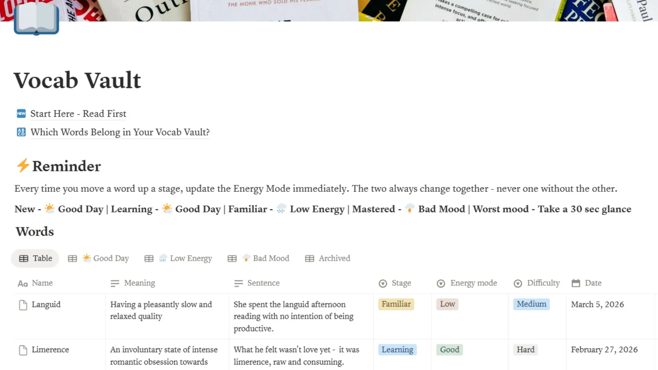Open Start Here - Read First link
This screenshot has width=658, height=370.
point(78,114)
